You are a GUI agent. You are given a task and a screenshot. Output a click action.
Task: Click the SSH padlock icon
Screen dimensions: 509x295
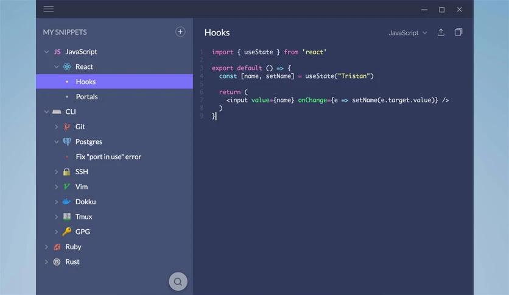(x=67, y=172)
